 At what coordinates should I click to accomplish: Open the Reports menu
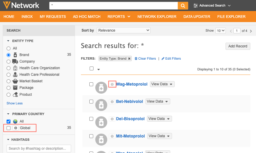click(119, 17)
